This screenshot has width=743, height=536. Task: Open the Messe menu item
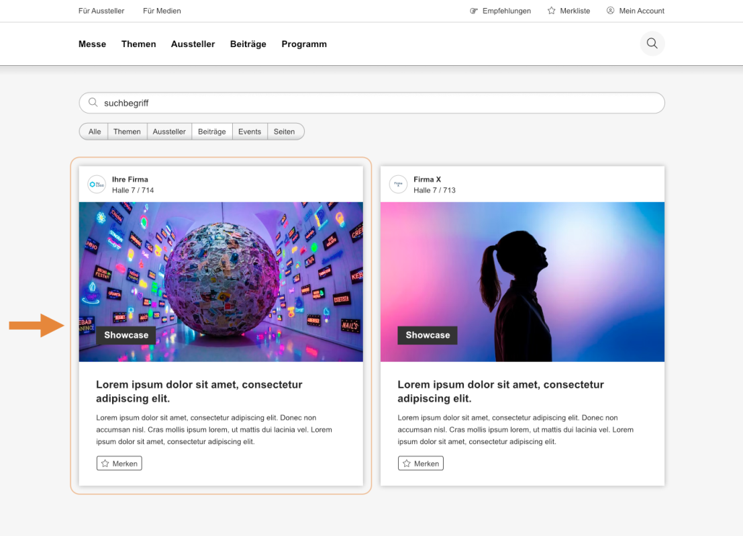point(92,44)
